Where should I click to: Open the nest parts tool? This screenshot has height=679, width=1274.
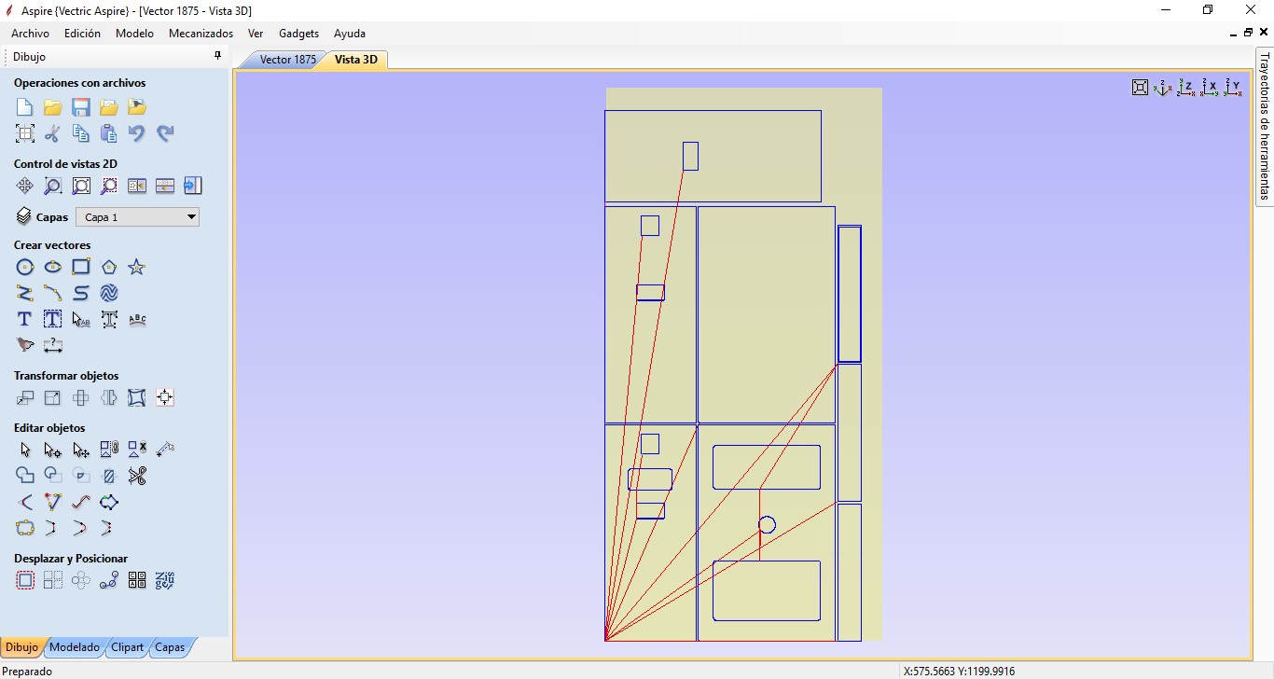[165, 581]
